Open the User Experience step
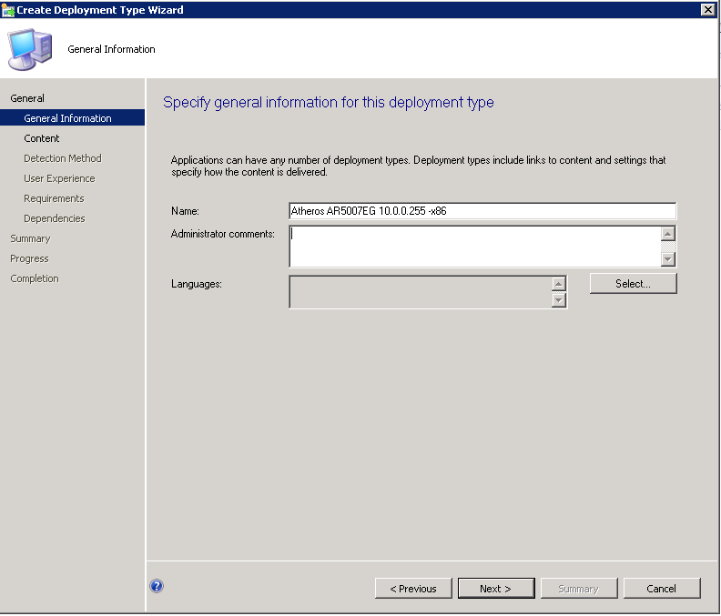The image size is (721, 616). click(x=59, y=178)
